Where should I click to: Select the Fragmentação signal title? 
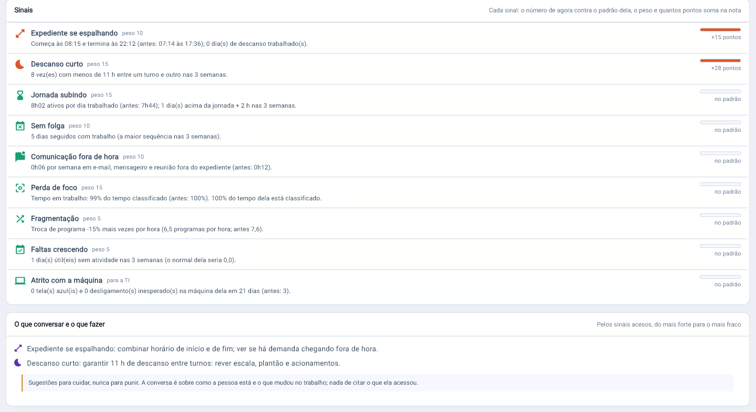[55, 218]
